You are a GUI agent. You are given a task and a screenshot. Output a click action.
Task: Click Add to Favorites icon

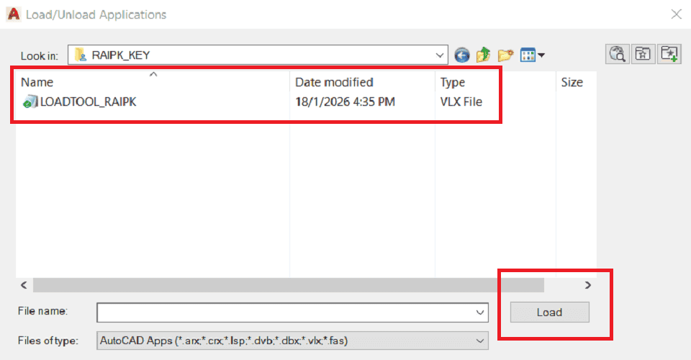669,54
